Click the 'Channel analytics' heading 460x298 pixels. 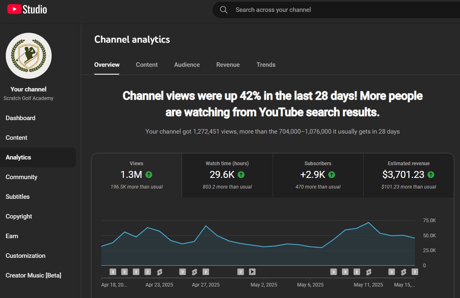[132, 39]
